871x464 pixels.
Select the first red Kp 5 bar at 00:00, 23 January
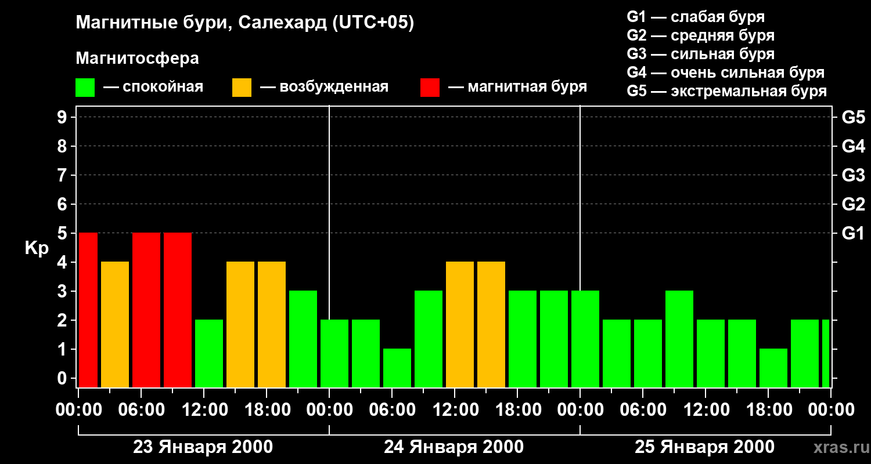[88, 310]
